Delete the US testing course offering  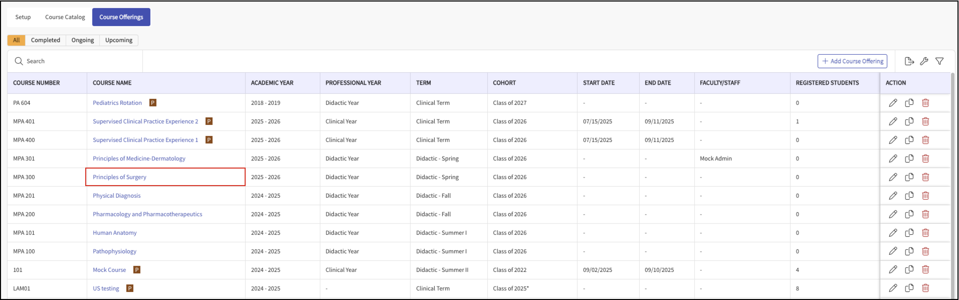925,288
